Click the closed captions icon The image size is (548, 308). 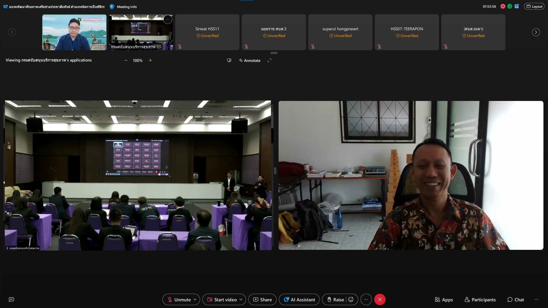pyautogui.click(x=11, y=299)
